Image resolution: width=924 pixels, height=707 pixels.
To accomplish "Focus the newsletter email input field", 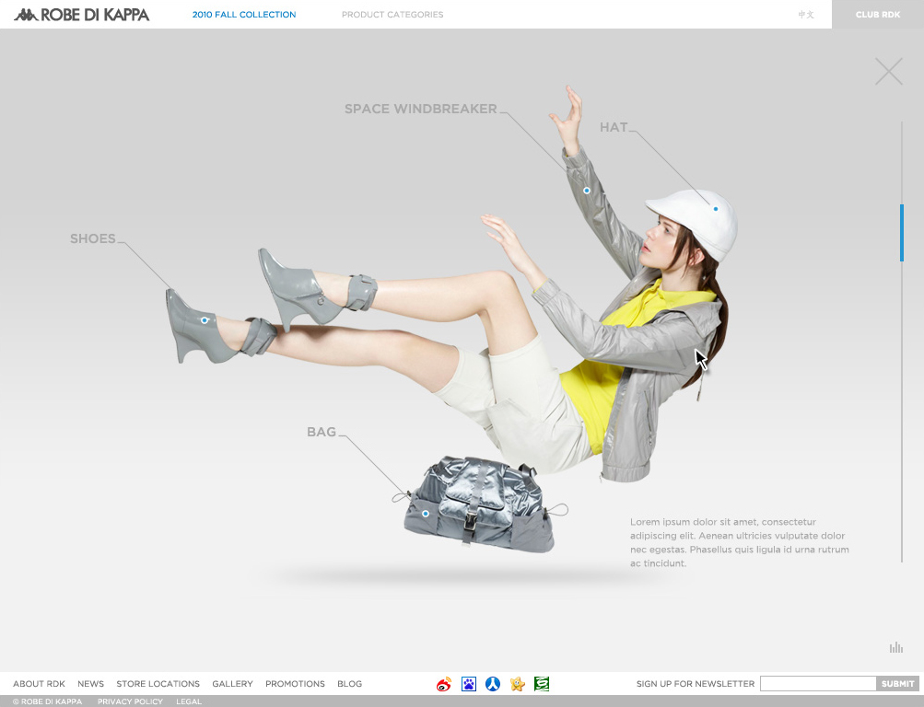I will pyautogui.click(x=817, y=684).
